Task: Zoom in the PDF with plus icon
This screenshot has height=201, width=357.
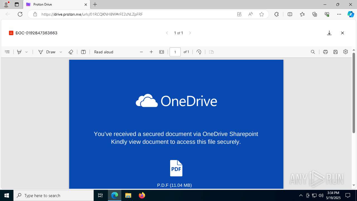Action: pos(151,52)
